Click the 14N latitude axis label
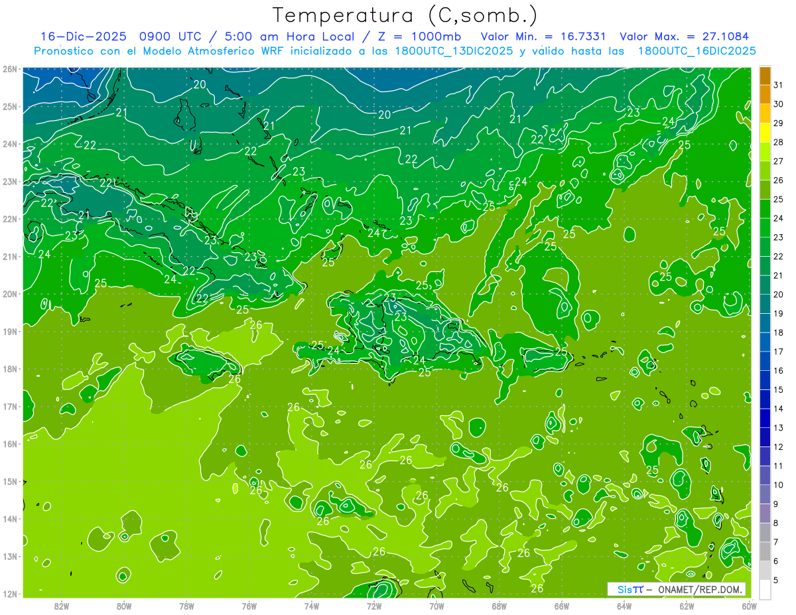The width and height of the screenshot is (796, 615). [9, 519]
